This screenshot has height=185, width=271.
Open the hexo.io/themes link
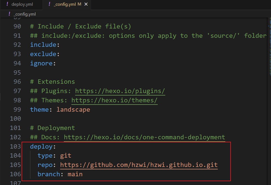pos(114,100)
